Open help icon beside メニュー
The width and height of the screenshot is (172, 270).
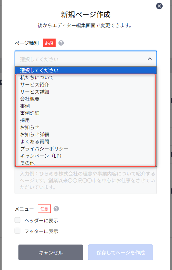click(56, 209)
